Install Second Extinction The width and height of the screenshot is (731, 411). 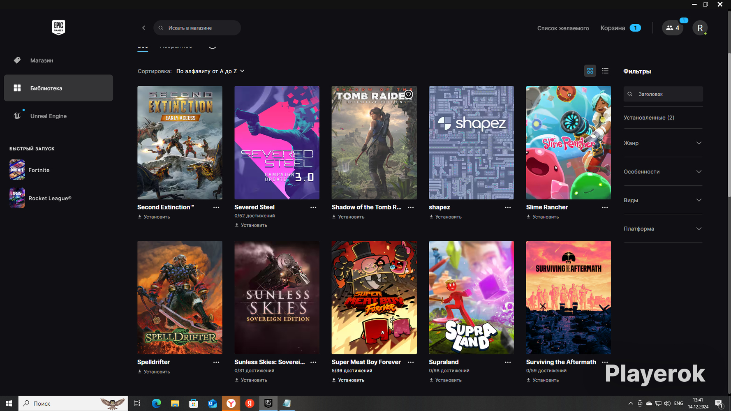[154, 217]
